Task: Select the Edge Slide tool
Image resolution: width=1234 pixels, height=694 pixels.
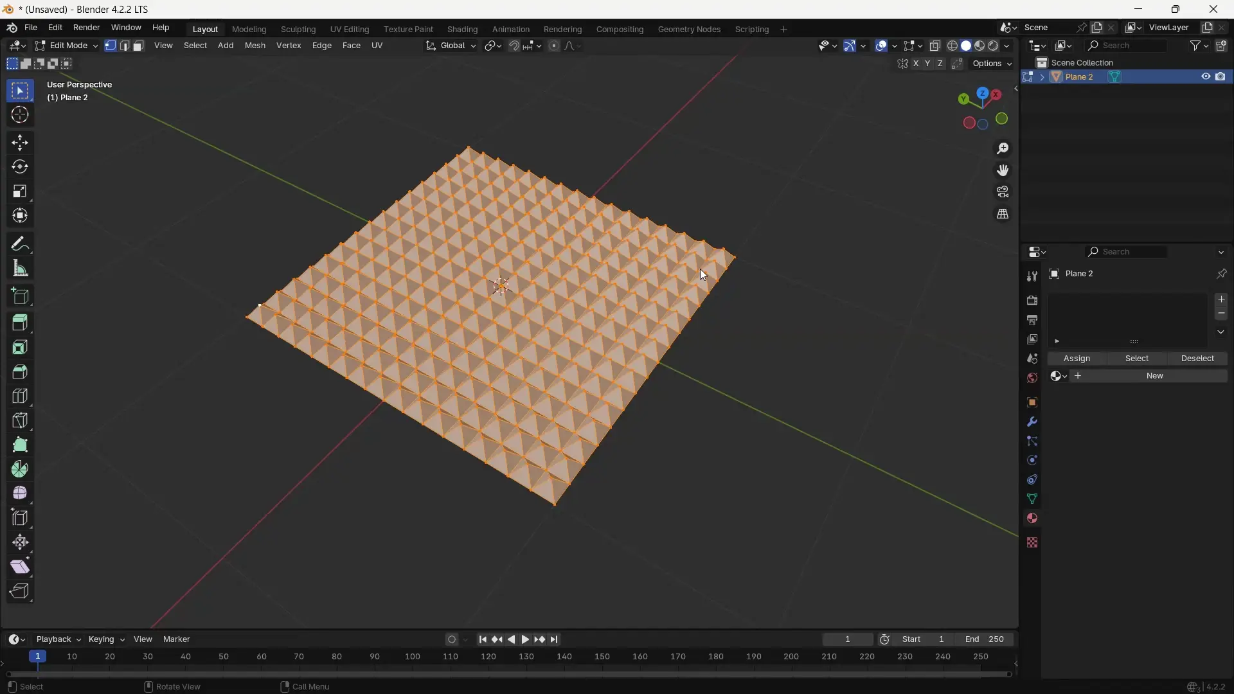Action: click(x=20, y=519)
